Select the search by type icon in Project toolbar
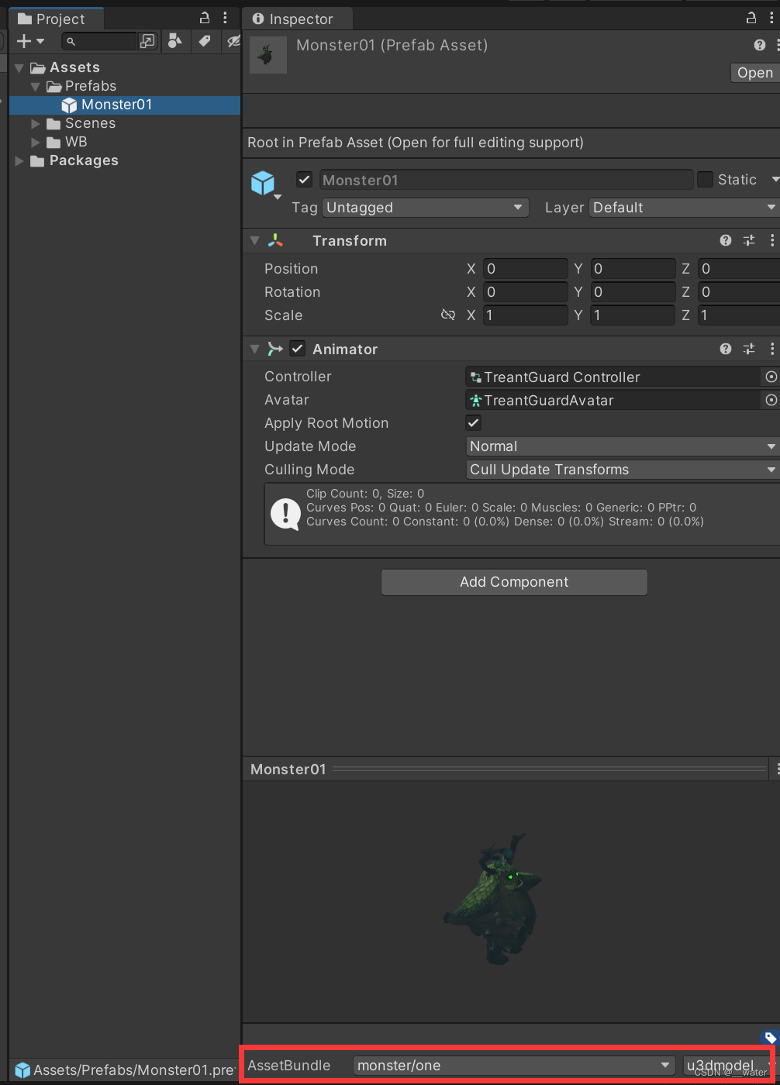The height and width of the screenshot is (1085, 780). coord(175,41)
